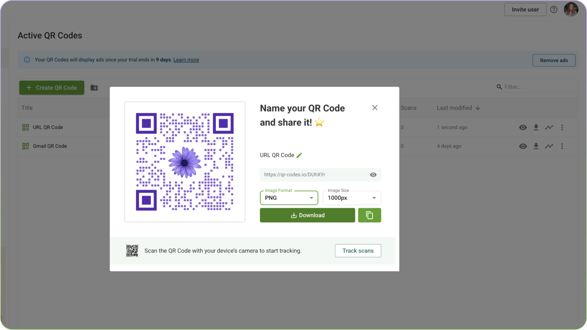
Task: Click the Track scans button
Action: coord(358,251)
